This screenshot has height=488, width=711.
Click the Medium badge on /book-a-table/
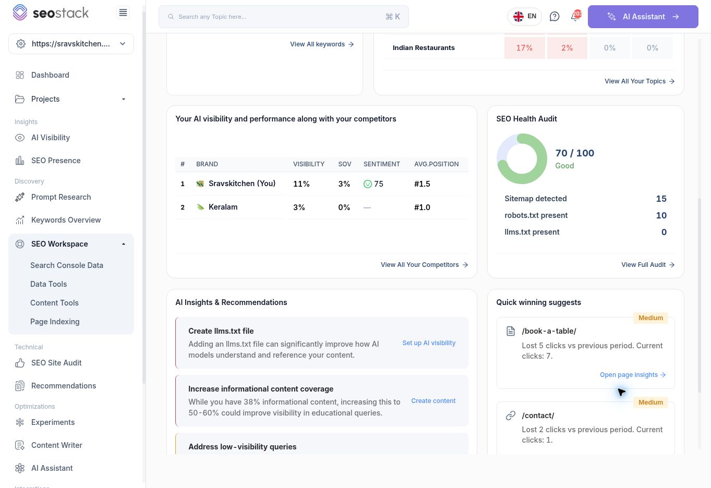[x=650, y=318]
